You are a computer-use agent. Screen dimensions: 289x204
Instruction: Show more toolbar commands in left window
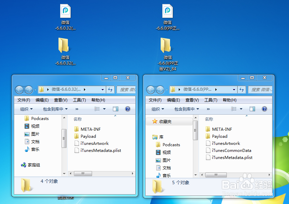(77, 109)
